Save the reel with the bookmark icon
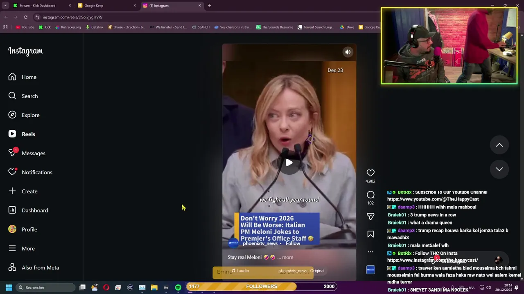524x294 pixels. (370, 234)
